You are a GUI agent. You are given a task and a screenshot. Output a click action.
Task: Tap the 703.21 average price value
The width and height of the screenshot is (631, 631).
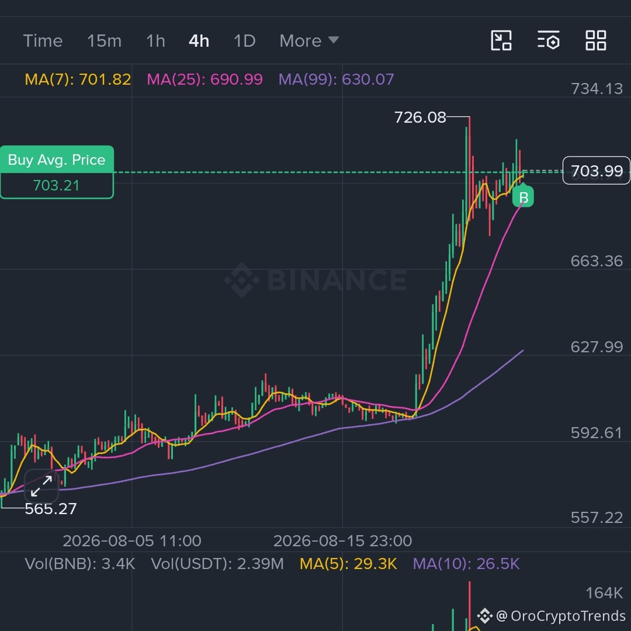pos(56,186)
